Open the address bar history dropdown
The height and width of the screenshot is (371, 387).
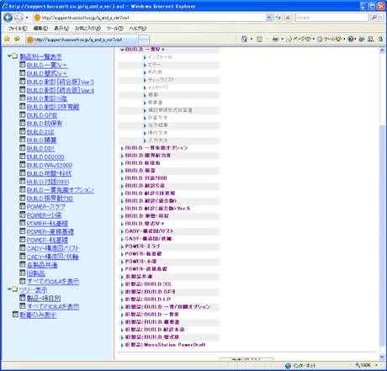click(x=268, y=18)
